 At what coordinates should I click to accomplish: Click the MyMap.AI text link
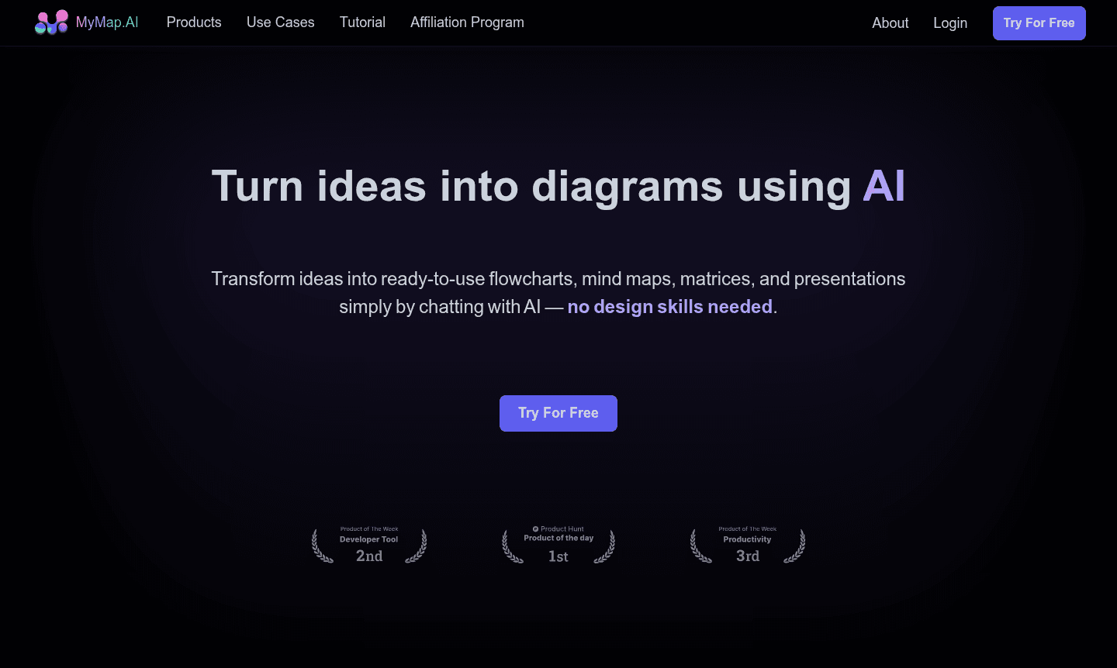click(107, 22)
